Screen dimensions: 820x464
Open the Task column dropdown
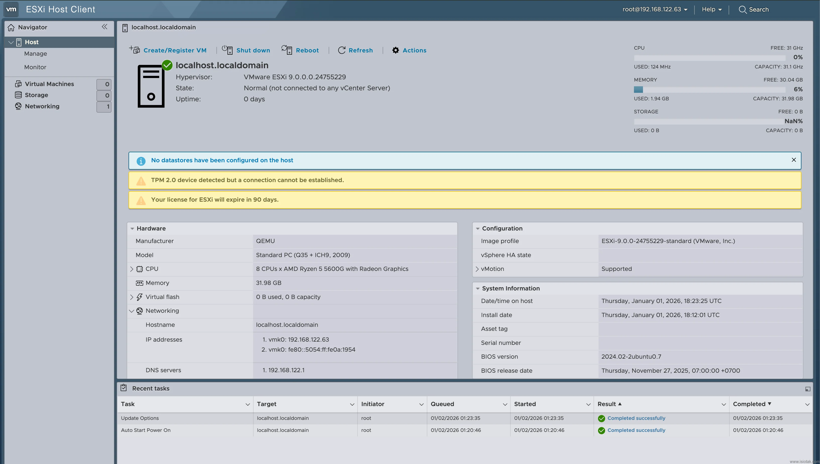(x=248, y=404)
